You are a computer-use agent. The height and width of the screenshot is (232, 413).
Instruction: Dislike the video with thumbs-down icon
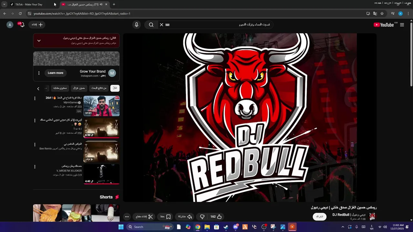point(202,217)
